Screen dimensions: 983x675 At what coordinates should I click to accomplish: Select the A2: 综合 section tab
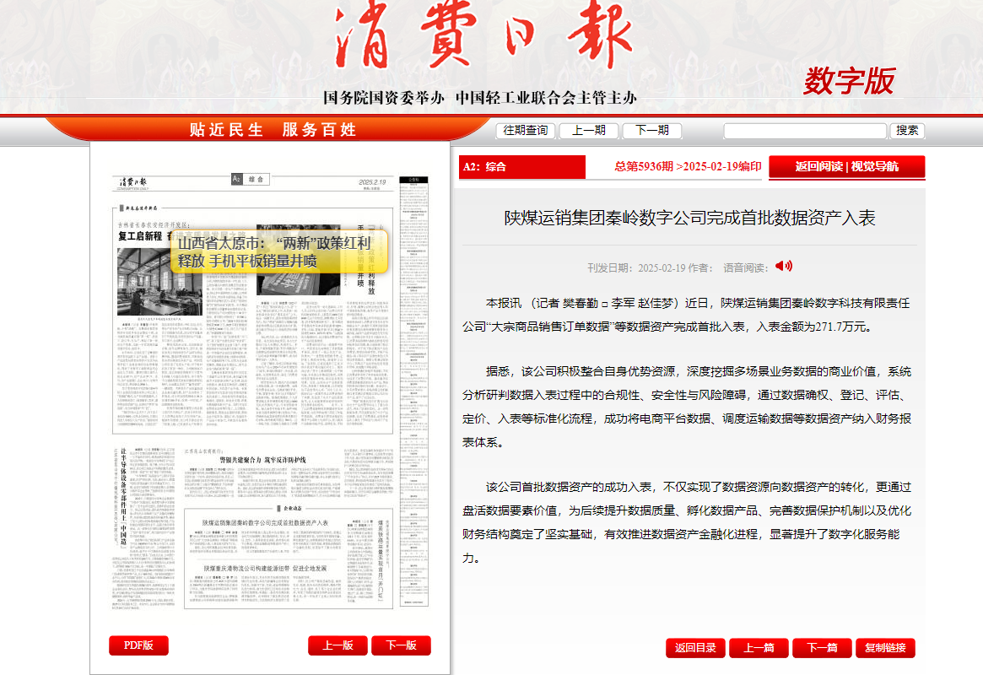coord(522,167)
